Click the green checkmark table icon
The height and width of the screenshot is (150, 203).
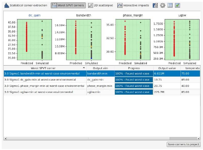pos(178,6)
